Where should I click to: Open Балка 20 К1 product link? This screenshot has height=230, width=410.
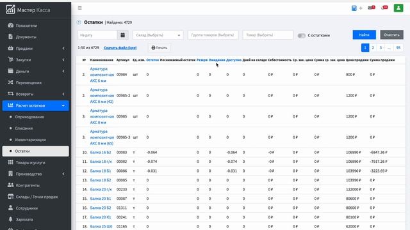[x=101, y=217]
